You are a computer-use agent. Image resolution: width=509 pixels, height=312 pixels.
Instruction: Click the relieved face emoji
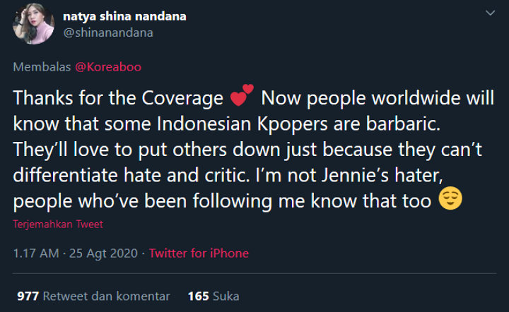pos(450,200)
